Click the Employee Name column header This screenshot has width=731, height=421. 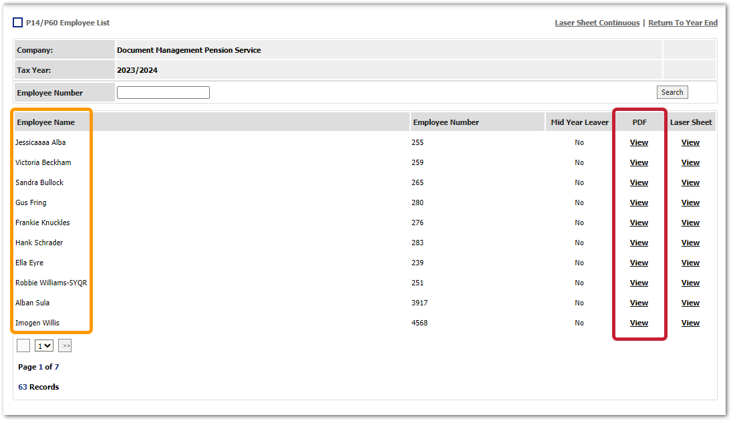(46, 122)
